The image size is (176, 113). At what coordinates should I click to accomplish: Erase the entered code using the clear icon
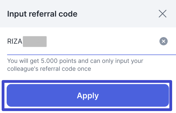[x=164, y=42]
